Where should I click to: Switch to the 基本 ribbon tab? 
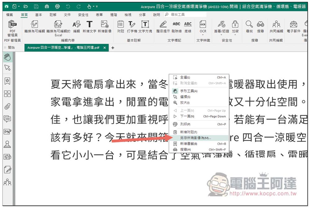[x=38, y=15]
